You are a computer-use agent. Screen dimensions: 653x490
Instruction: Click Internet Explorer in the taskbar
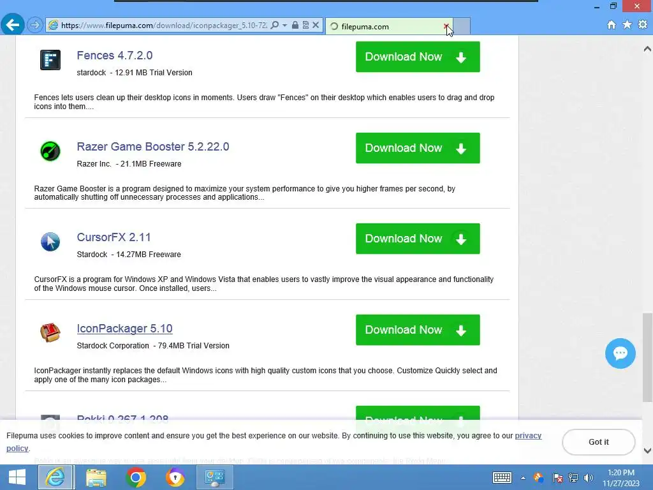(56, 477)
